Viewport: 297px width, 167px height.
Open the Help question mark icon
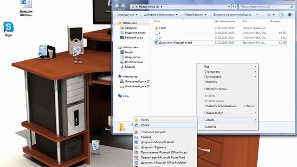[290, 14]
